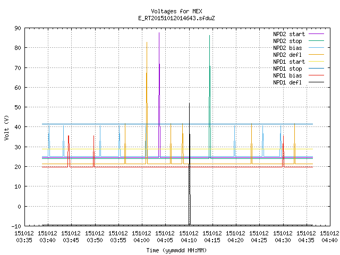340x255 pixels.
Task: Click the y-axis value -10
Action: tap(16, 226)
